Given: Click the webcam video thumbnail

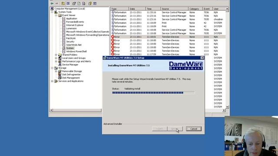Looking at the screenshot, I should (x=251, y=136).
